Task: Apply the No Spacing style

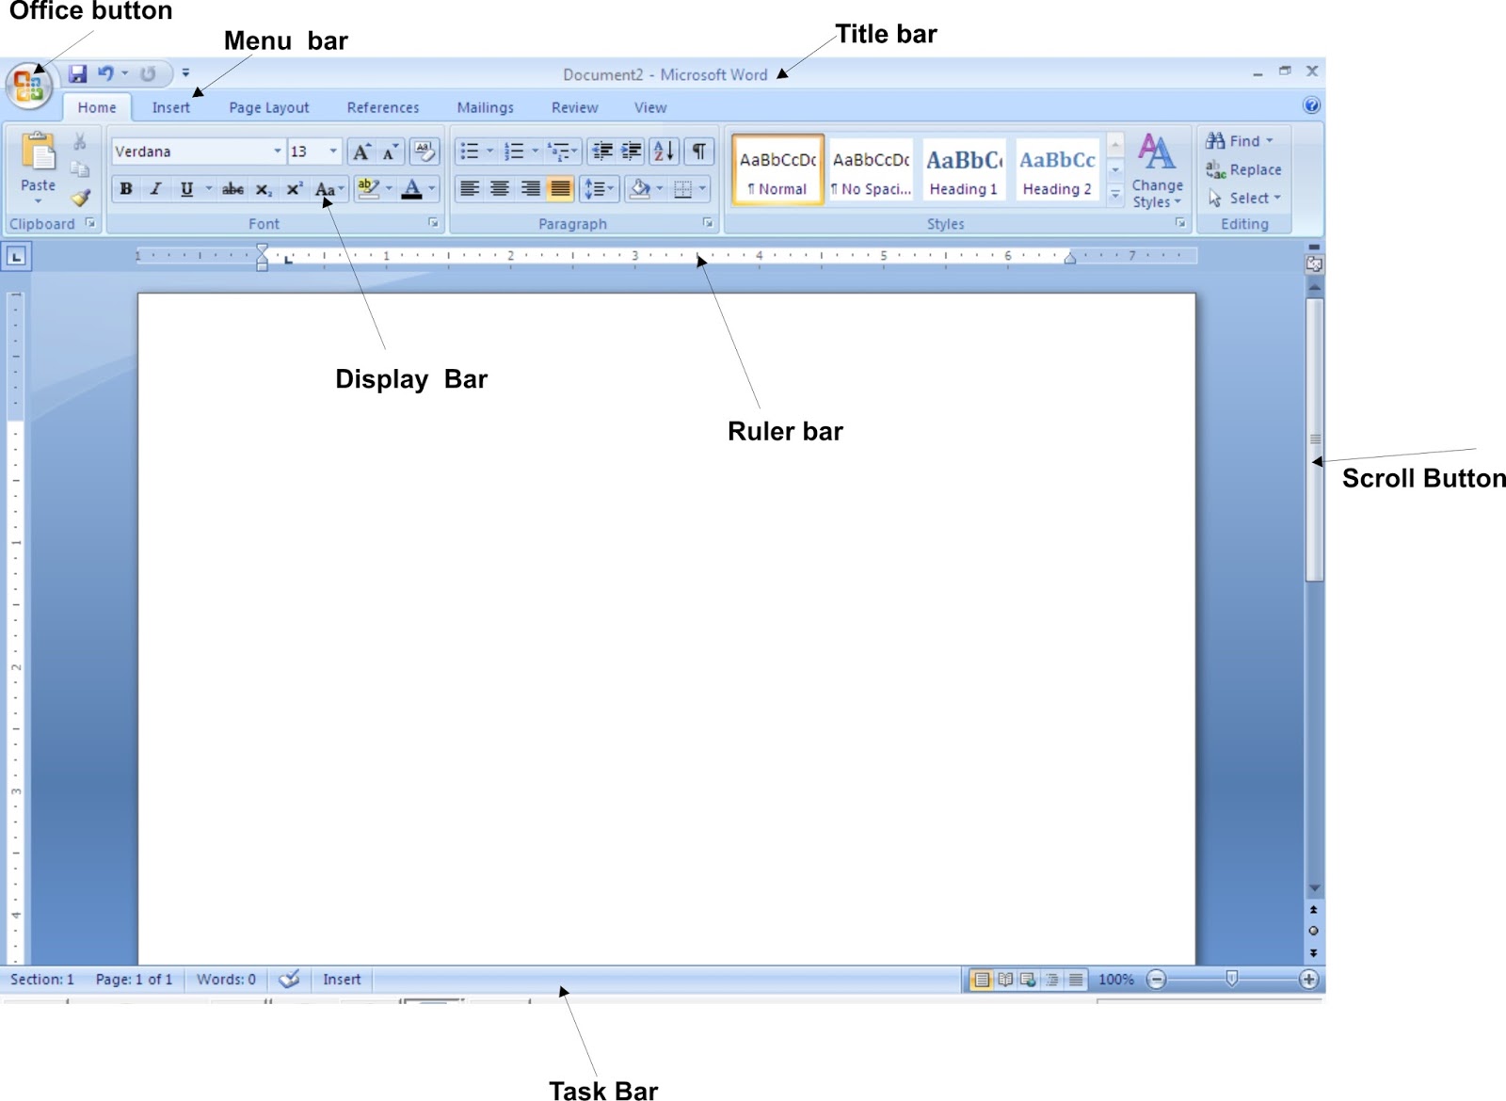Action: click(871, 169)
